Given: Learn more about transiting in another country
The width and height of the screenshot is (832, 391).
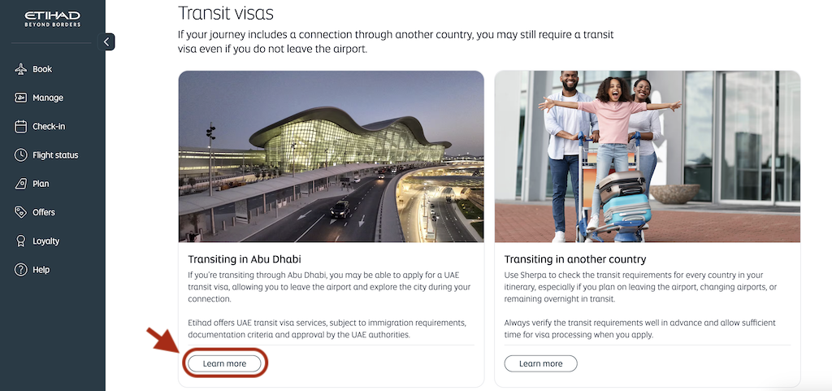Looking at the screenshot, I should [540, 363].
